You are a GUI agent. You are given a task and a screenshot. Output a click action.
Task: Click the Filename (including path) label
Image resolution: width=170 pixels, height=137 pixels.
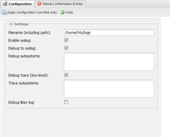(30, 33)
